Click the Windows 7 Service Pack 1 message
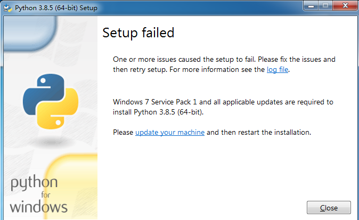Screen dimensions: 359x220 click(x=223, y=107)
